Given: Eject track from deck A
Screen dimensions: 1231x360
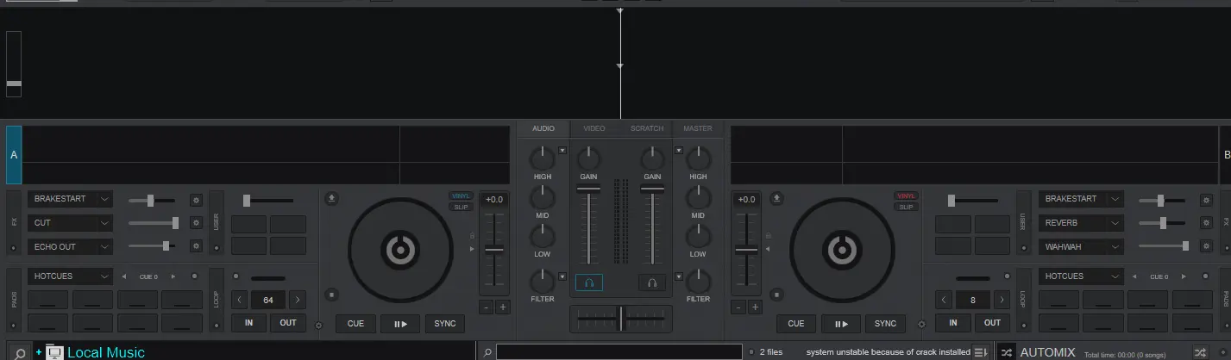Looking at the screenshot, I should [332, 198].
